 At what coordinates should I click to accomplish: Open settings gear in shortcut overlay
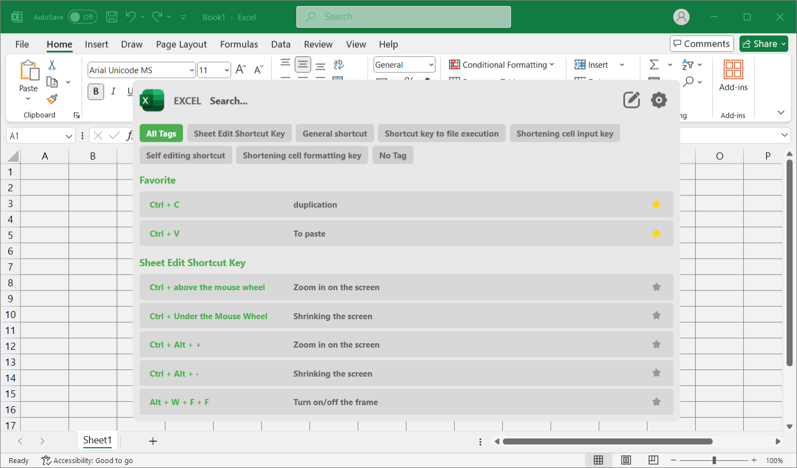pos(659,100)
